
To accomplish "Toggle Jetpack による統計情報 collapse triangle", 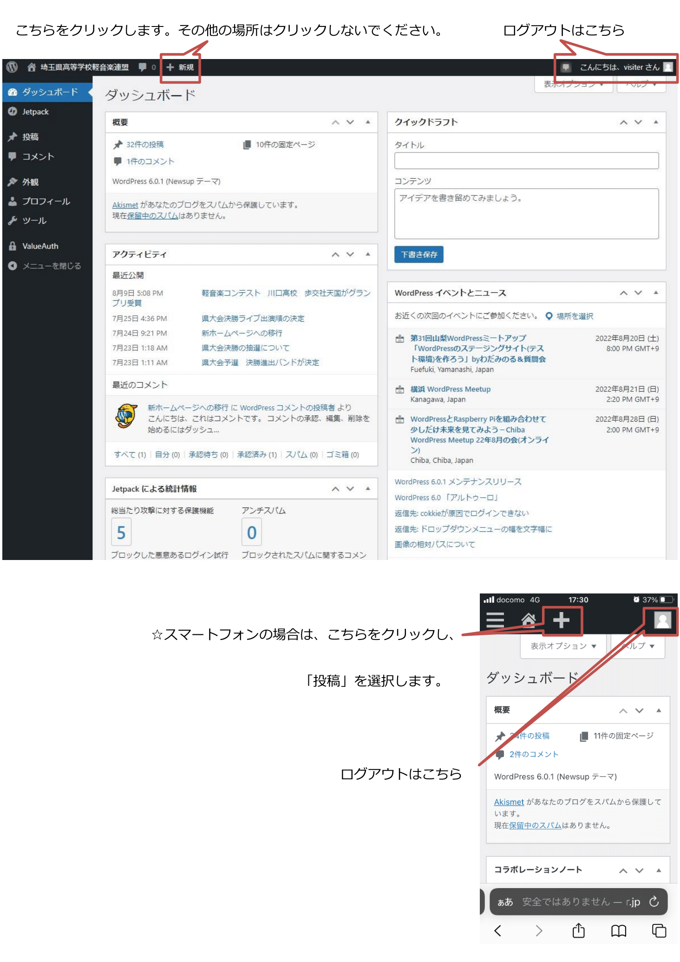I will coord(368,489).
